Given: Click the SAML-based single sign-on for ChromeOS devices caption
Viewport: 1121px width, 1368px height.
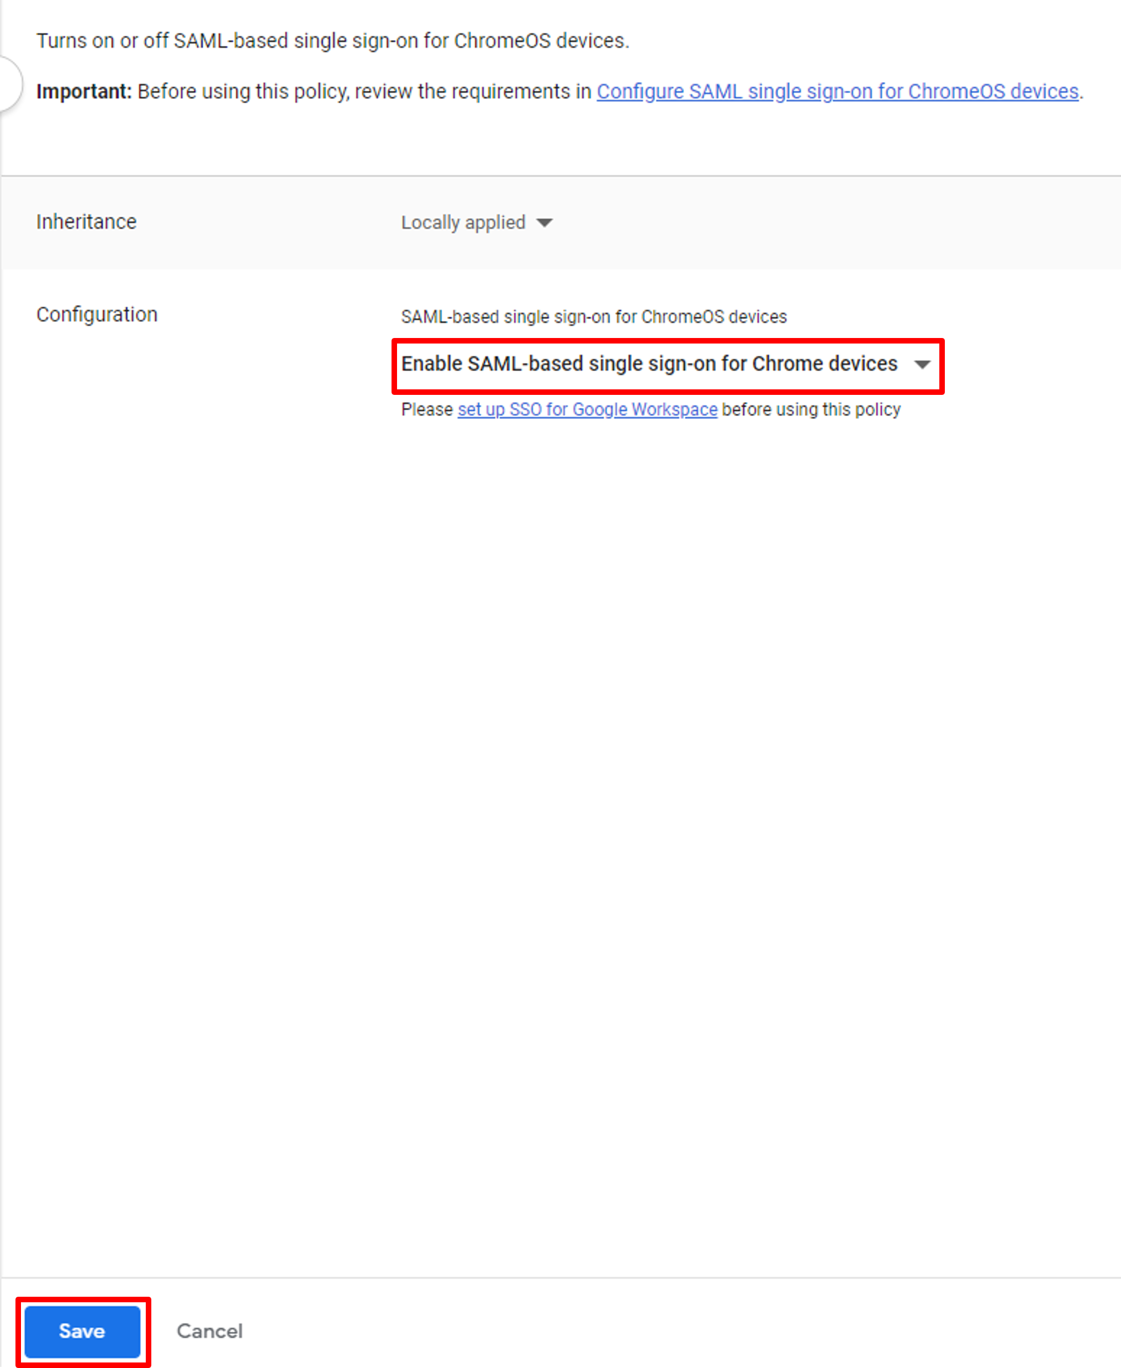Looking at the screenshot, I should click(594, 317).
